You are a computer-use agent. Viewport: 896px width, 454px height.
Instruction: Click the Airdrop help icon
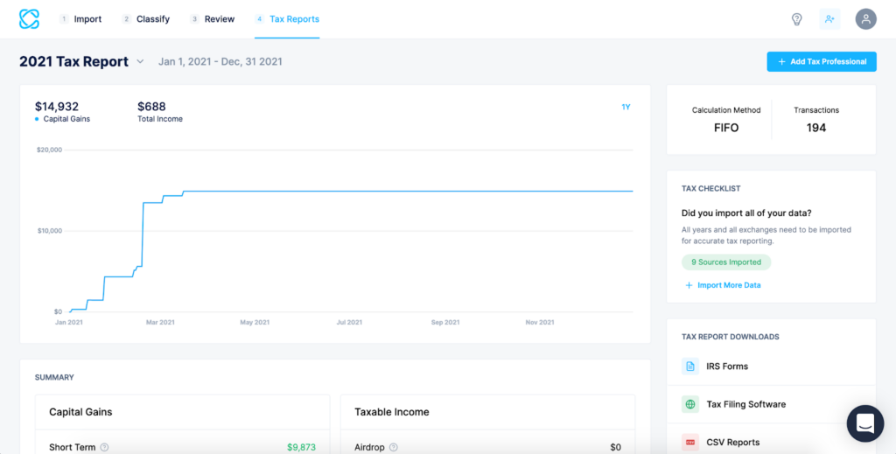394,447
